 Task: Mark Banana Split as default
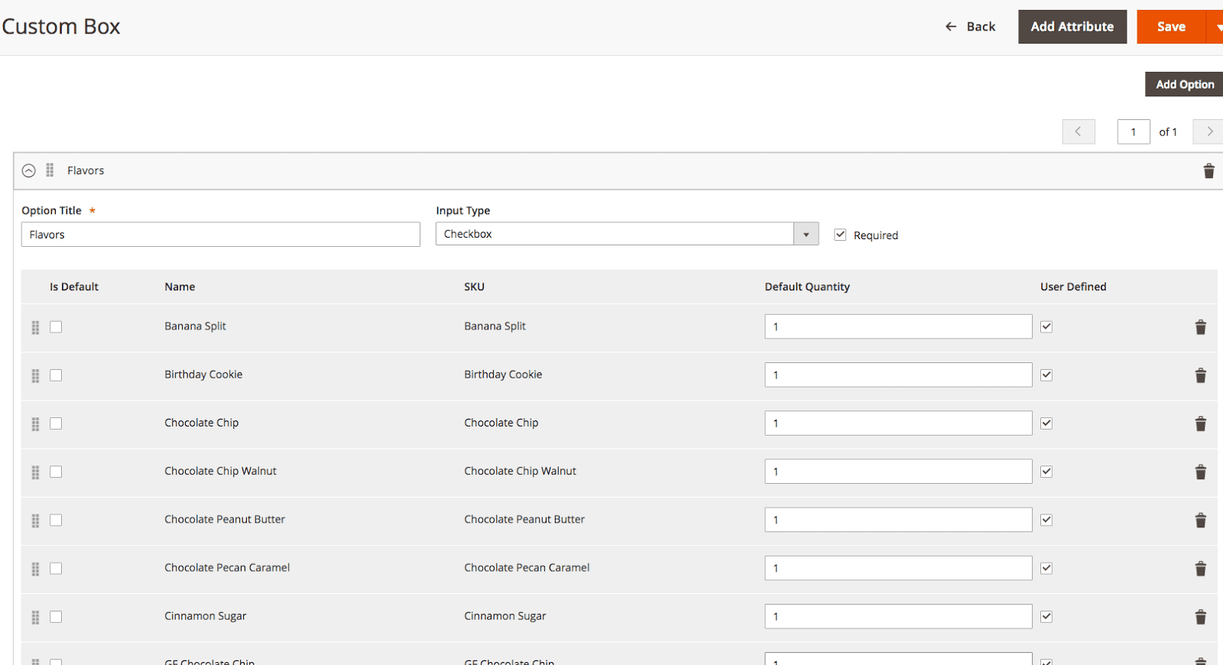(x=56, y=327)
